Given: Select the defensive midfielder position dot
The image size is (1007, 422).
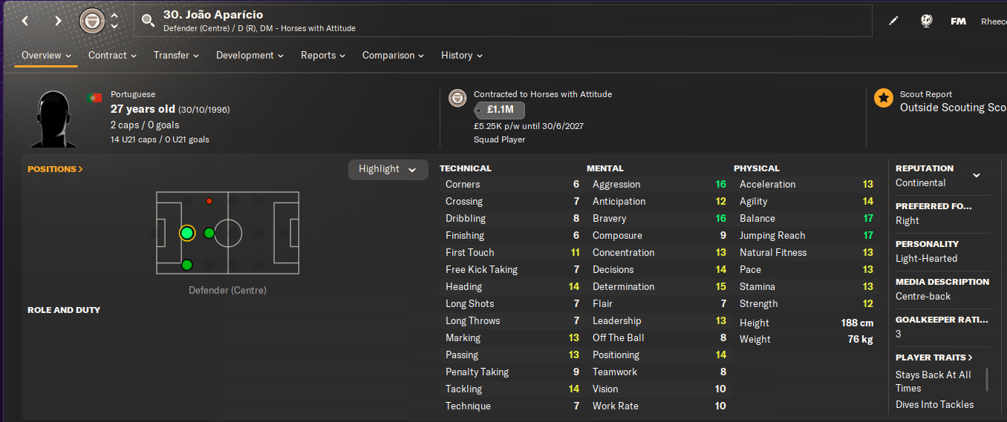Looking at the screenshot, I should [x=209, y=233].
